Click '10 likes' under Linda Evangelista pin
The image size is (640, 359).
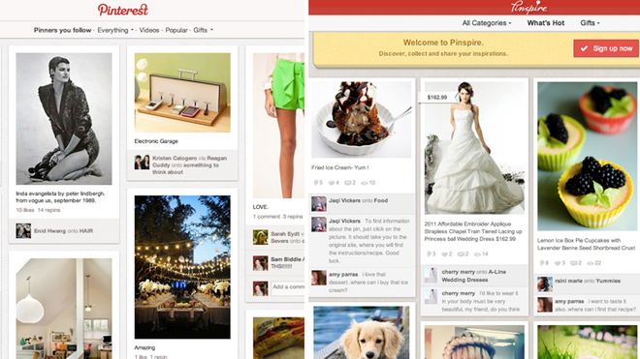[x=25, y=210]
